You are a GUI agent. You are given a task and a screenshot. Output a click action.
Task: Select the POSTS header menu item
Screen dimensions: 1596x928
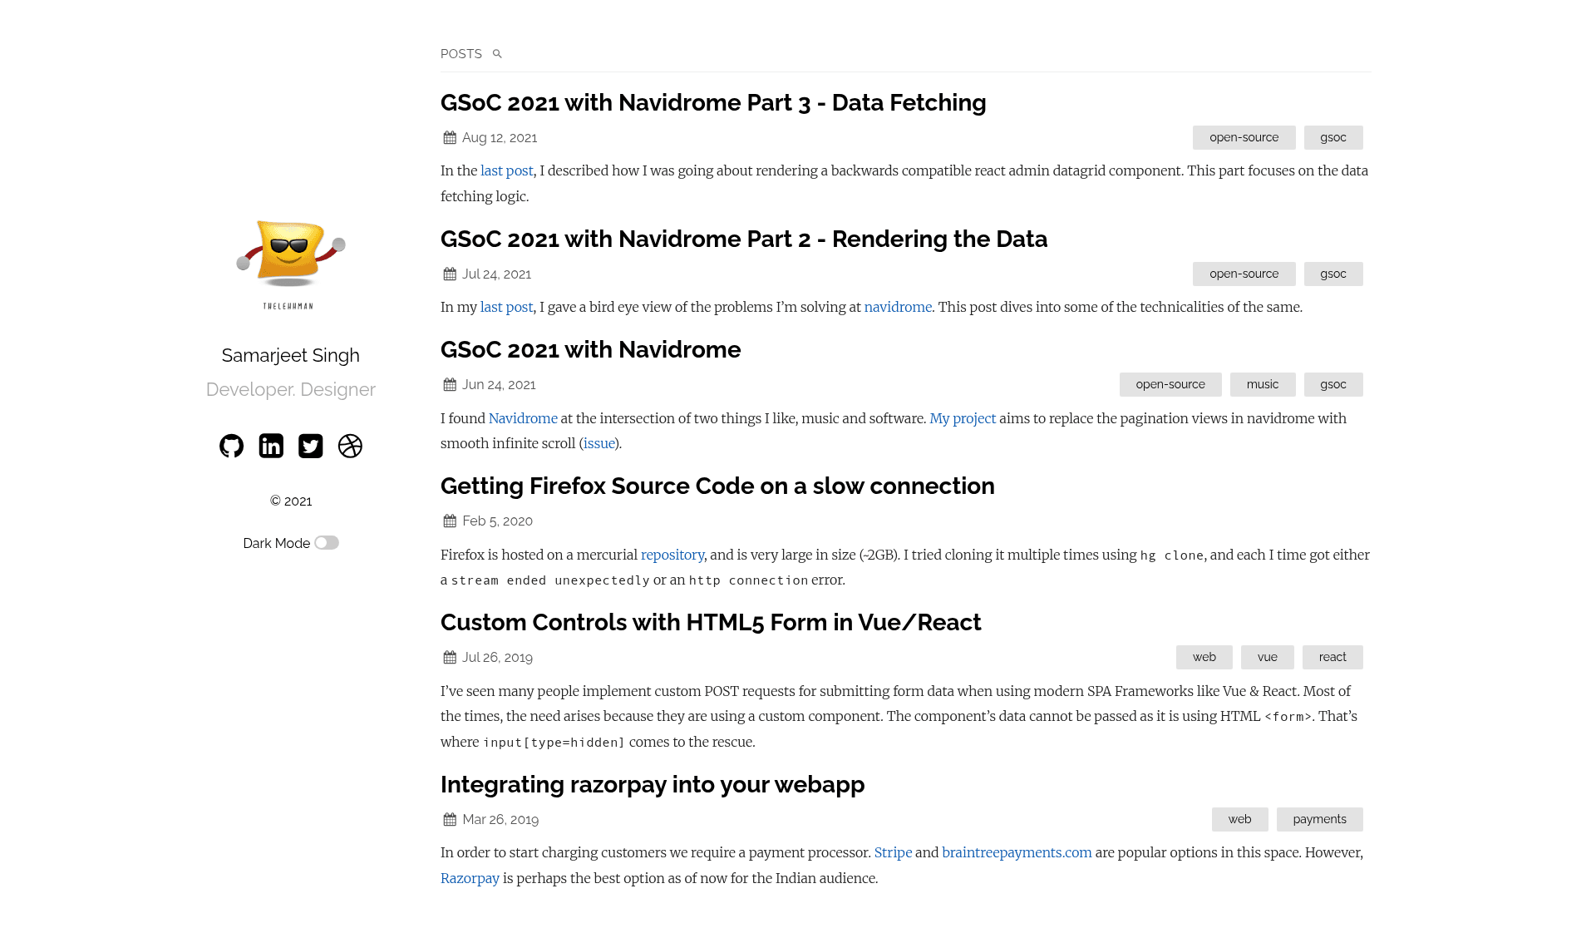point(461,54)
